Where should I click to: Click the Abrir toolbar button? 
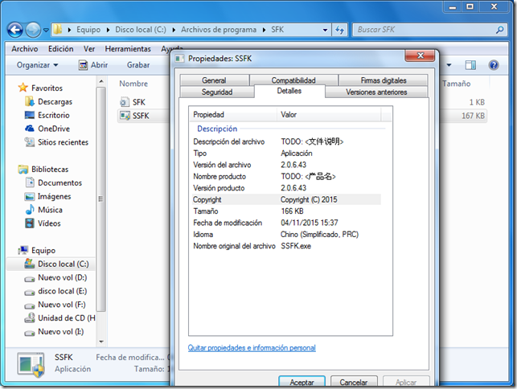[93, 65]
